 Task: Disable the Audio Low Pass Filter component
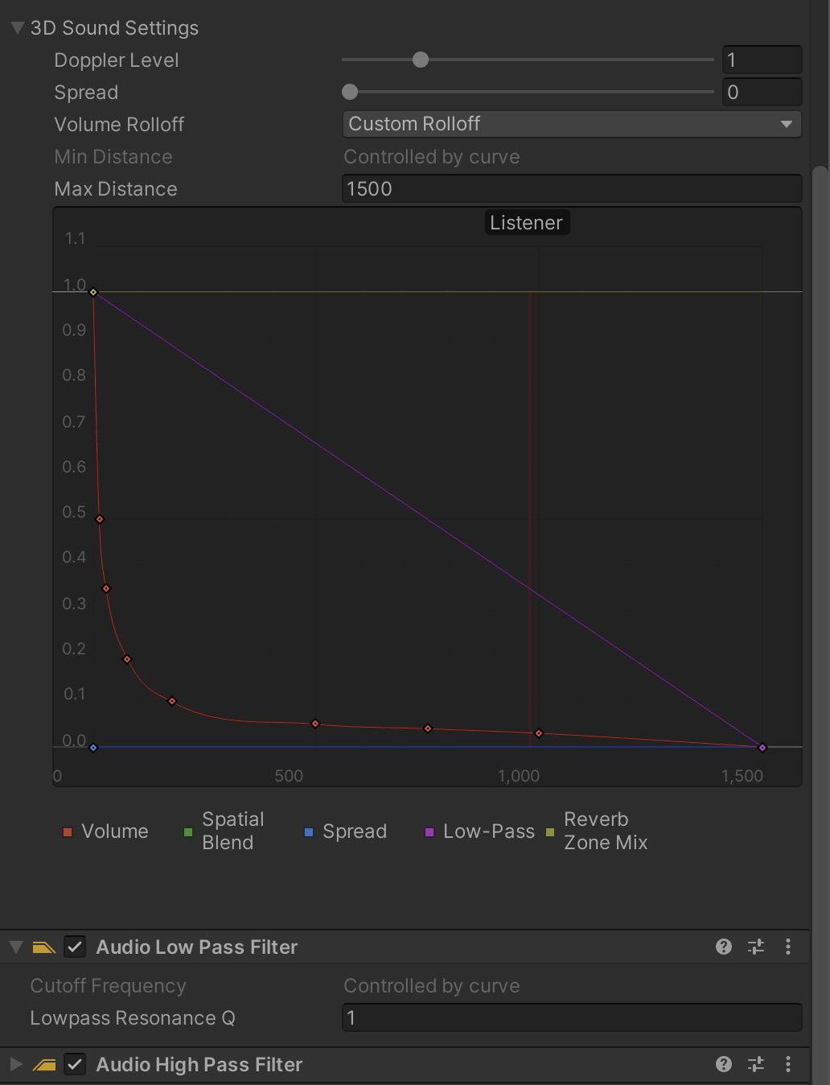pos(75,947)
